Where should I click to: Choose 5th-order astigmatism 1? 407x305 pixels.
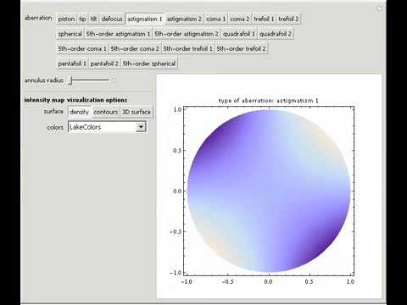coord(118,34)
